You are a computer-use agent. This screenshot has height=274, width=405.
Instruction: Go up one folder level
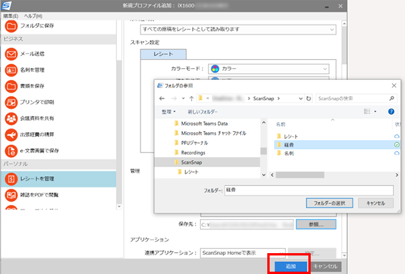coord(192,98)
